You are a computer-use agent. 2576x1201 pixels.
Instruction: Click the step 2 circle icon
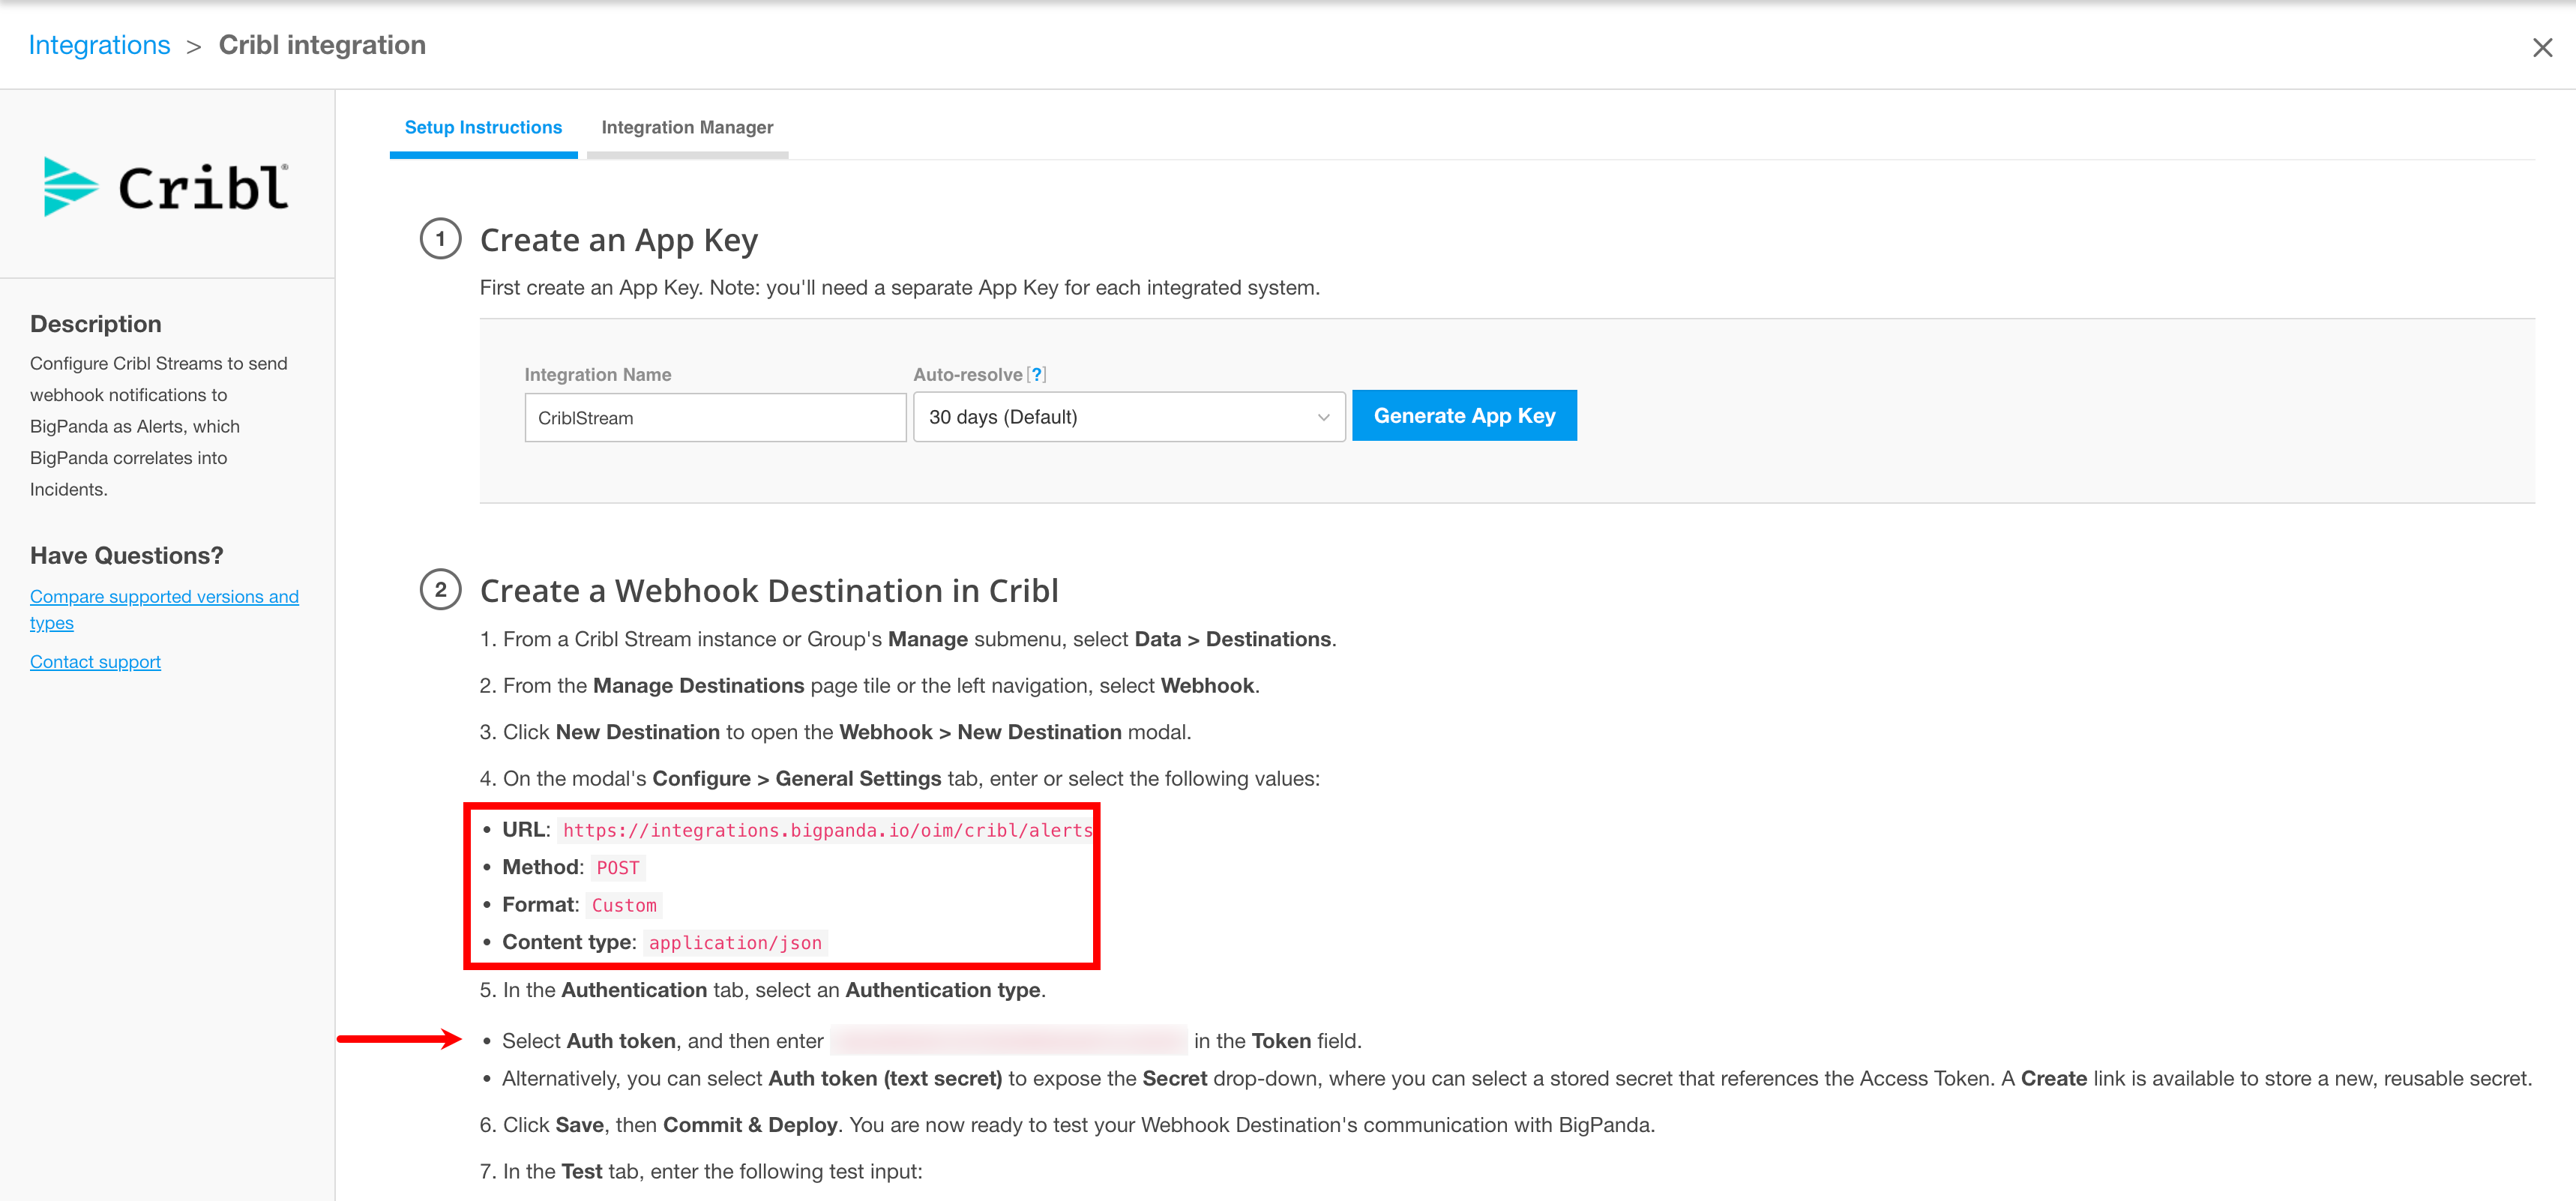(x=440, y=590)
